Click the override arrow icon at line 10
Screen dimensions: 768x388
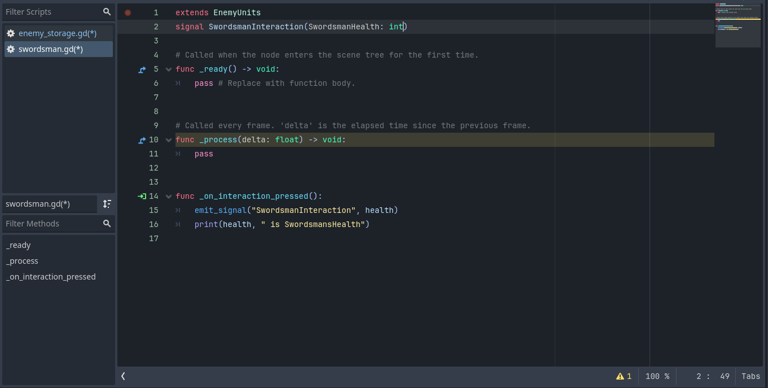click(x=142, y=140)
